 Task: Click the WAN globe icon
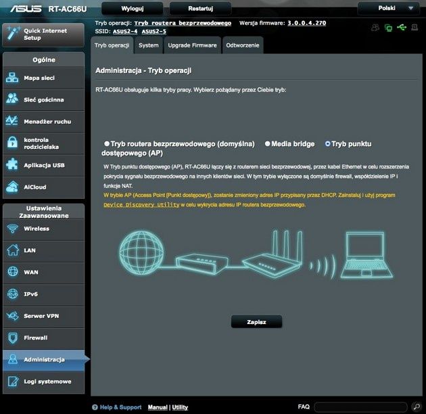click(x=12, y=271)
